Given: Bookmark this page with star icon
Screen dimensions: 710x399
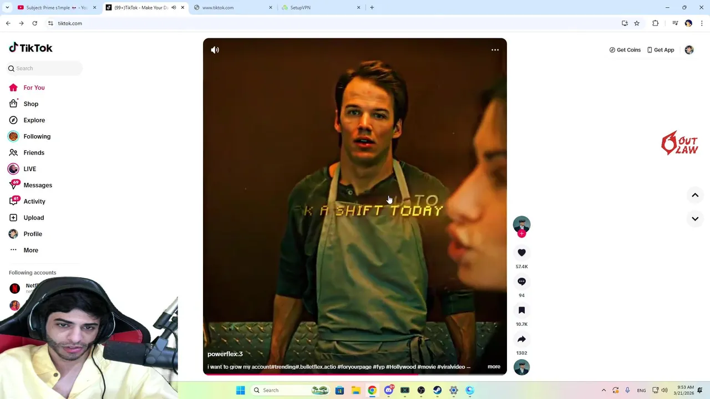Looking at the screenshot, I should pos(637,23).
